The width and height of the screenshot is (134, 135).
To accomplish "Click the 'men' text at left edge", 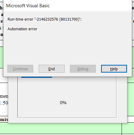I will click(x=4, y=96).
